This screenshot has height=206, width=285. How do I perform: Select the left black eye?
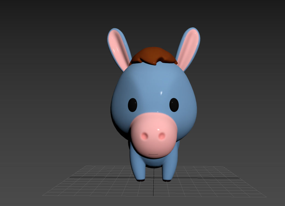click(x=132, y=105)
